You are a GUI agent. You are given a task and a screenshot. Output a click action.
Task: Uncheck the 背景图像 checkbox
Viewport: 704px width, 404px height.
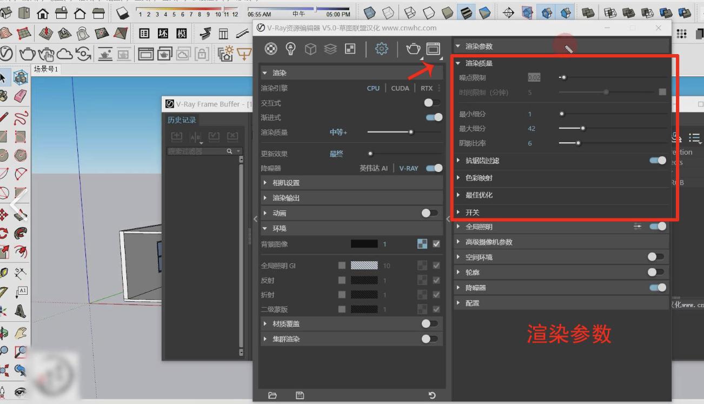pyautogui.click(x=436, y=244)
